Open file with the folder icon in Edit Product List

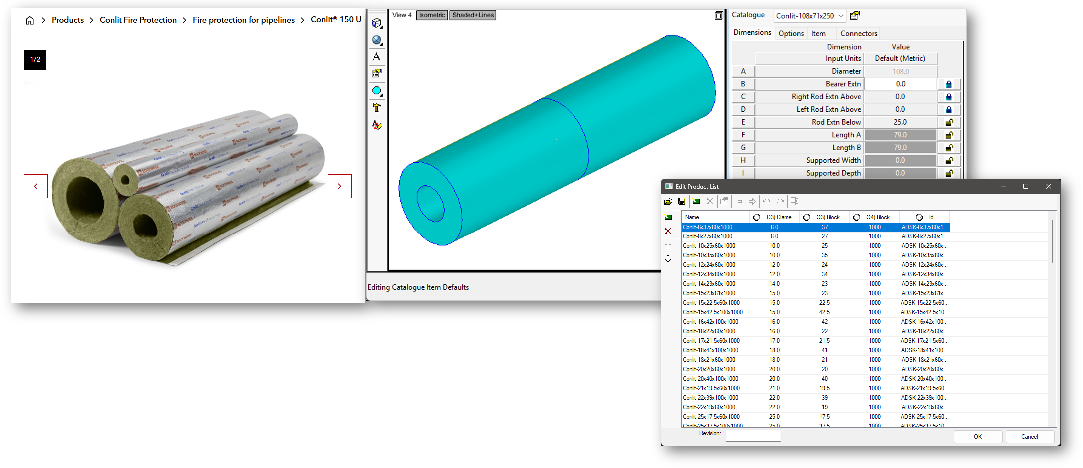tap(668, 201)
